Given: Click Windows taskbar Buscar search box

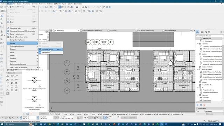Looking at the screenshot, I should click(x=19, y=124).
